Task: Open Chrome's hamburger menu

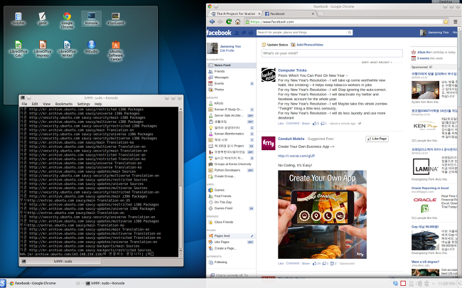Action: (455, 21)
